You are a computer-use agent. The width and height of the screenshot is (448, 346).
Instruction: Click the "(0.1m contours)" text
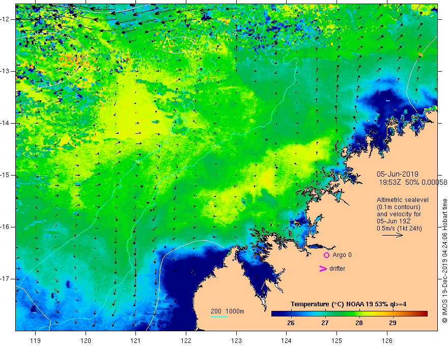(399, 207)
